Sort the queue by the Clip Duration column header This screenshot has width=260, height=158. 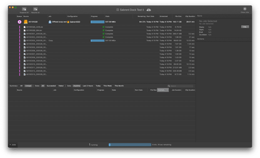coord(190,16)
